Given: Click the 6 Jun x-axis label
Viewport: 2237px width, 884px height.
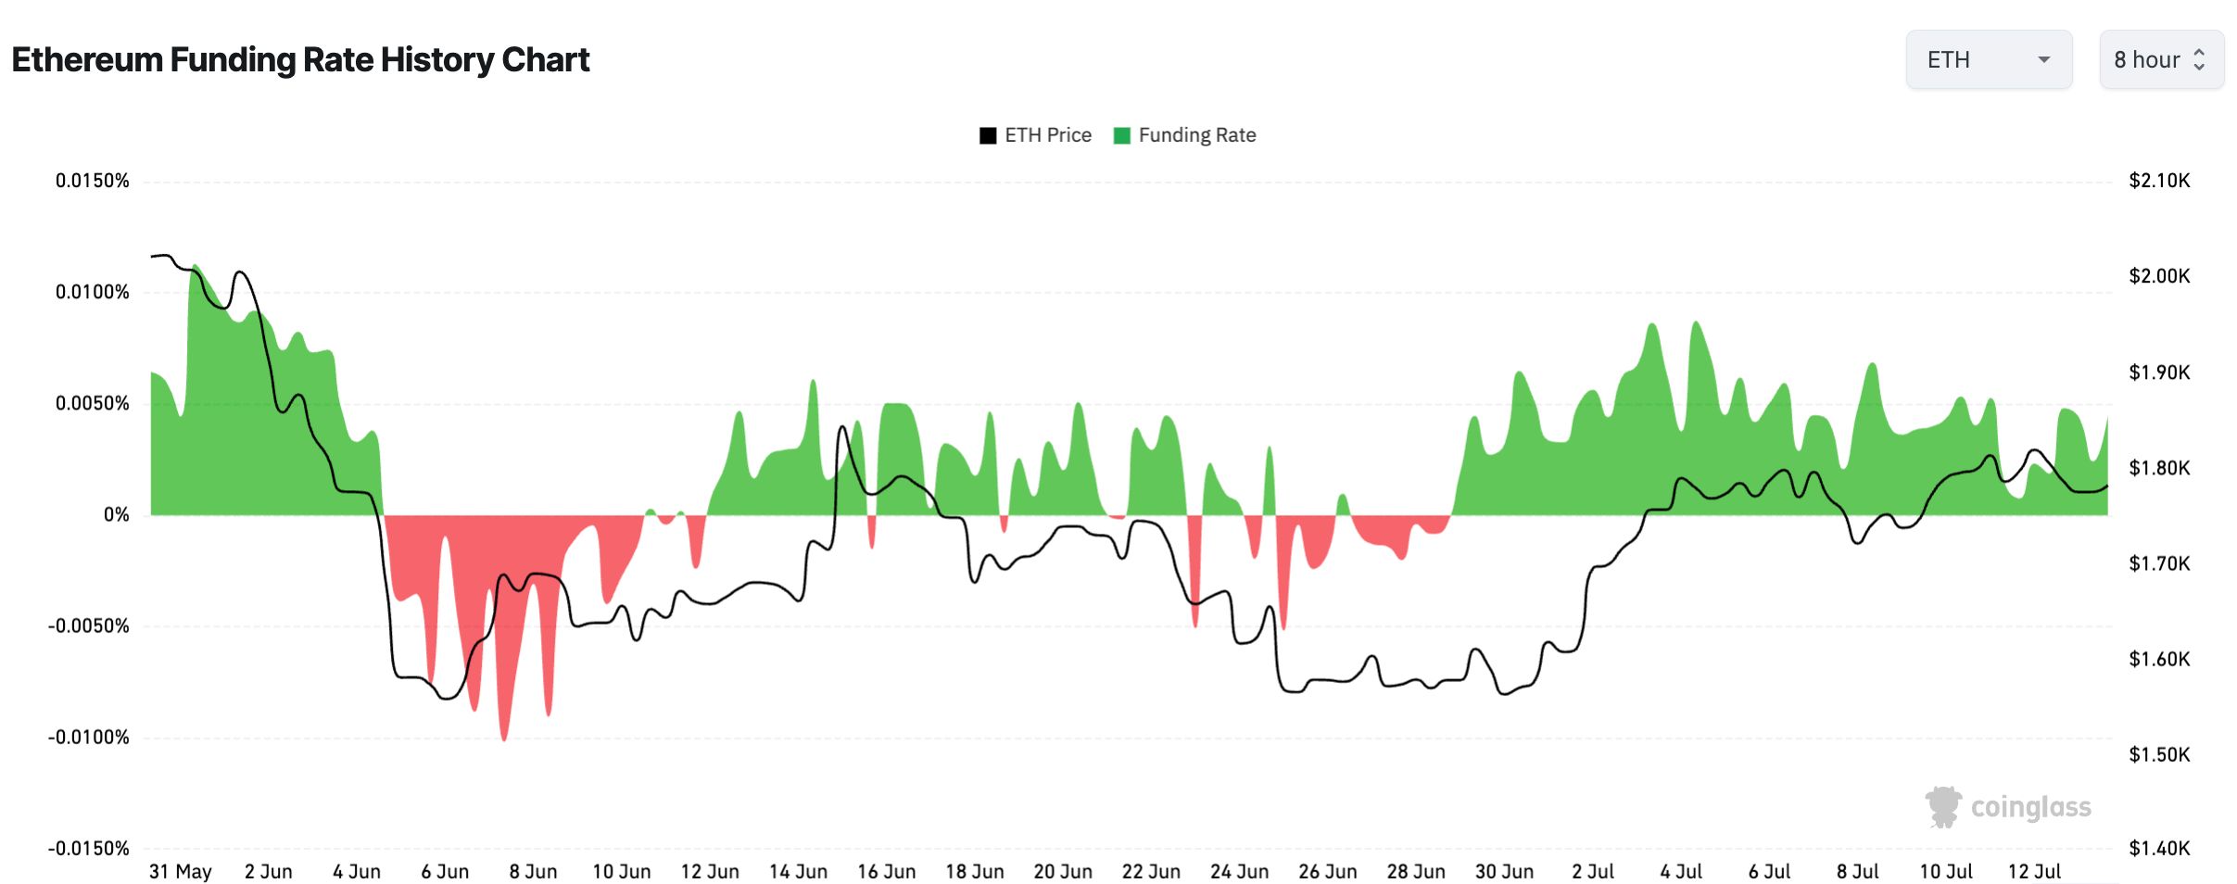Looking at the screenshot, I should coord(445,872).
